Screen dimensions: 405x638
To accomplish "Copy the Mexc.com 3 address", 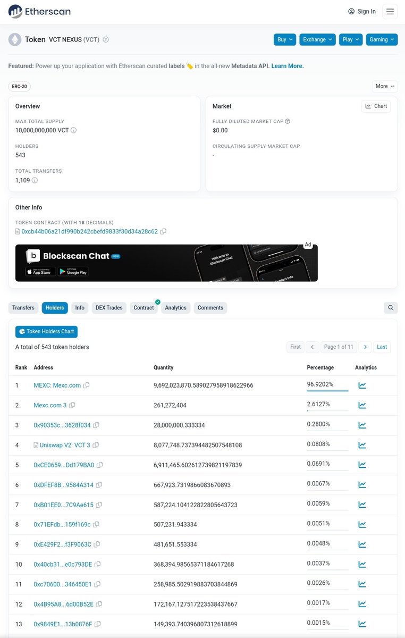I will [x=72, y=405].
